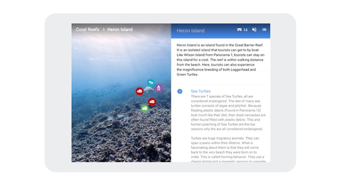Click the text "Heron Island is an island found"

[x=201, y=45]
